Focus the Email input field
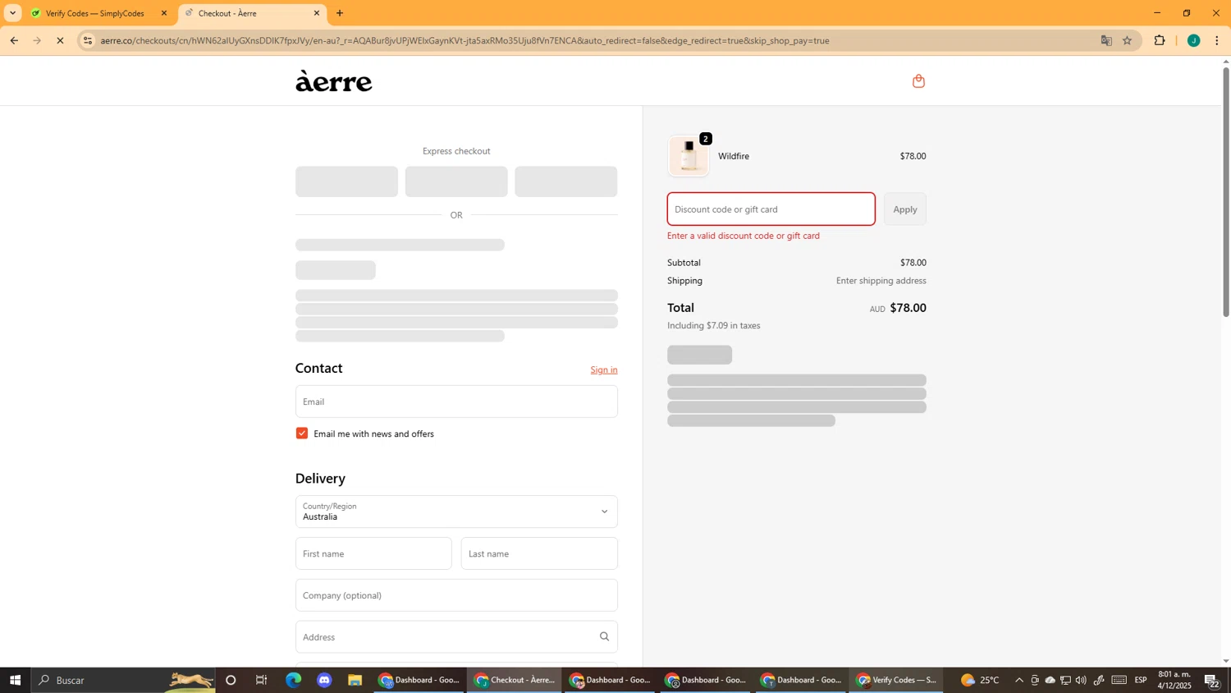The image size is (1231, 693). click(x=456, y=402)
